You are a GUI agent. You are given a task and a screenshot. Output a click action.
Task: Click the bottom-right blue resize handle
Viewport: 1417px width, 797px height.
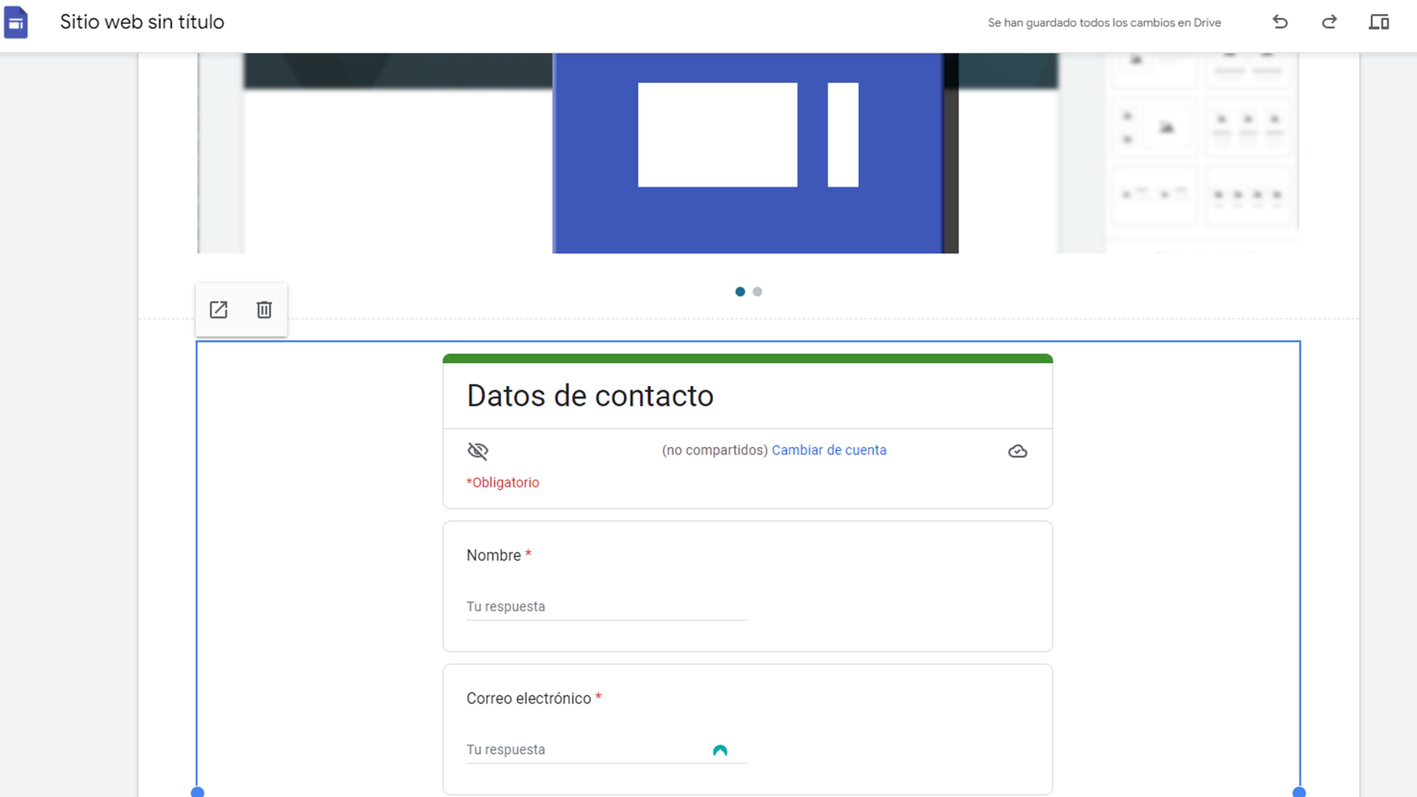point(1299,792)
